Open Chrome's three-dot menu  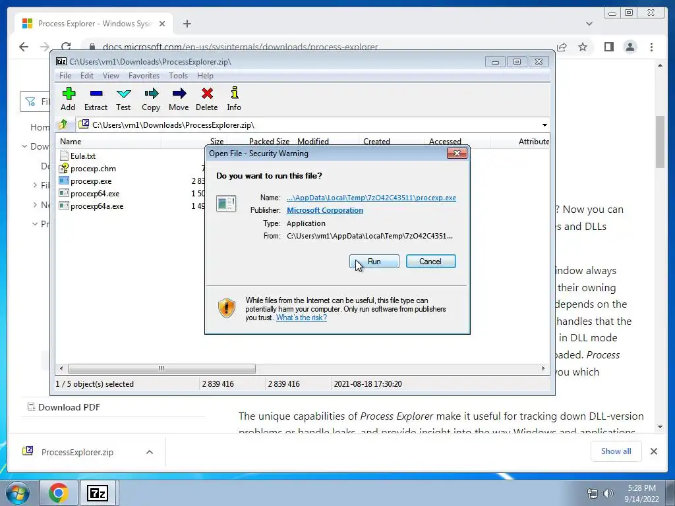point(652,47)
